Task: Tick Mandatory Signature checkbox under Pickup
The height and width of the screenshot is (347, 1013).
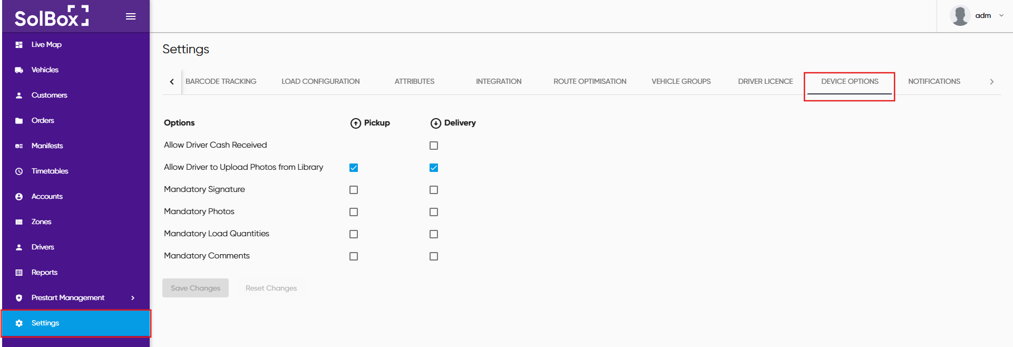Action: click(354, 190)
